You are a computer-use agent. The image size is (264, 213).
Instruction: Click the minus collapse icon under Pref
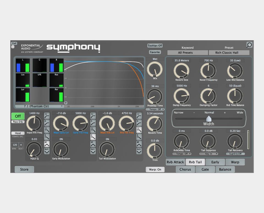click(x=13, y=47)
